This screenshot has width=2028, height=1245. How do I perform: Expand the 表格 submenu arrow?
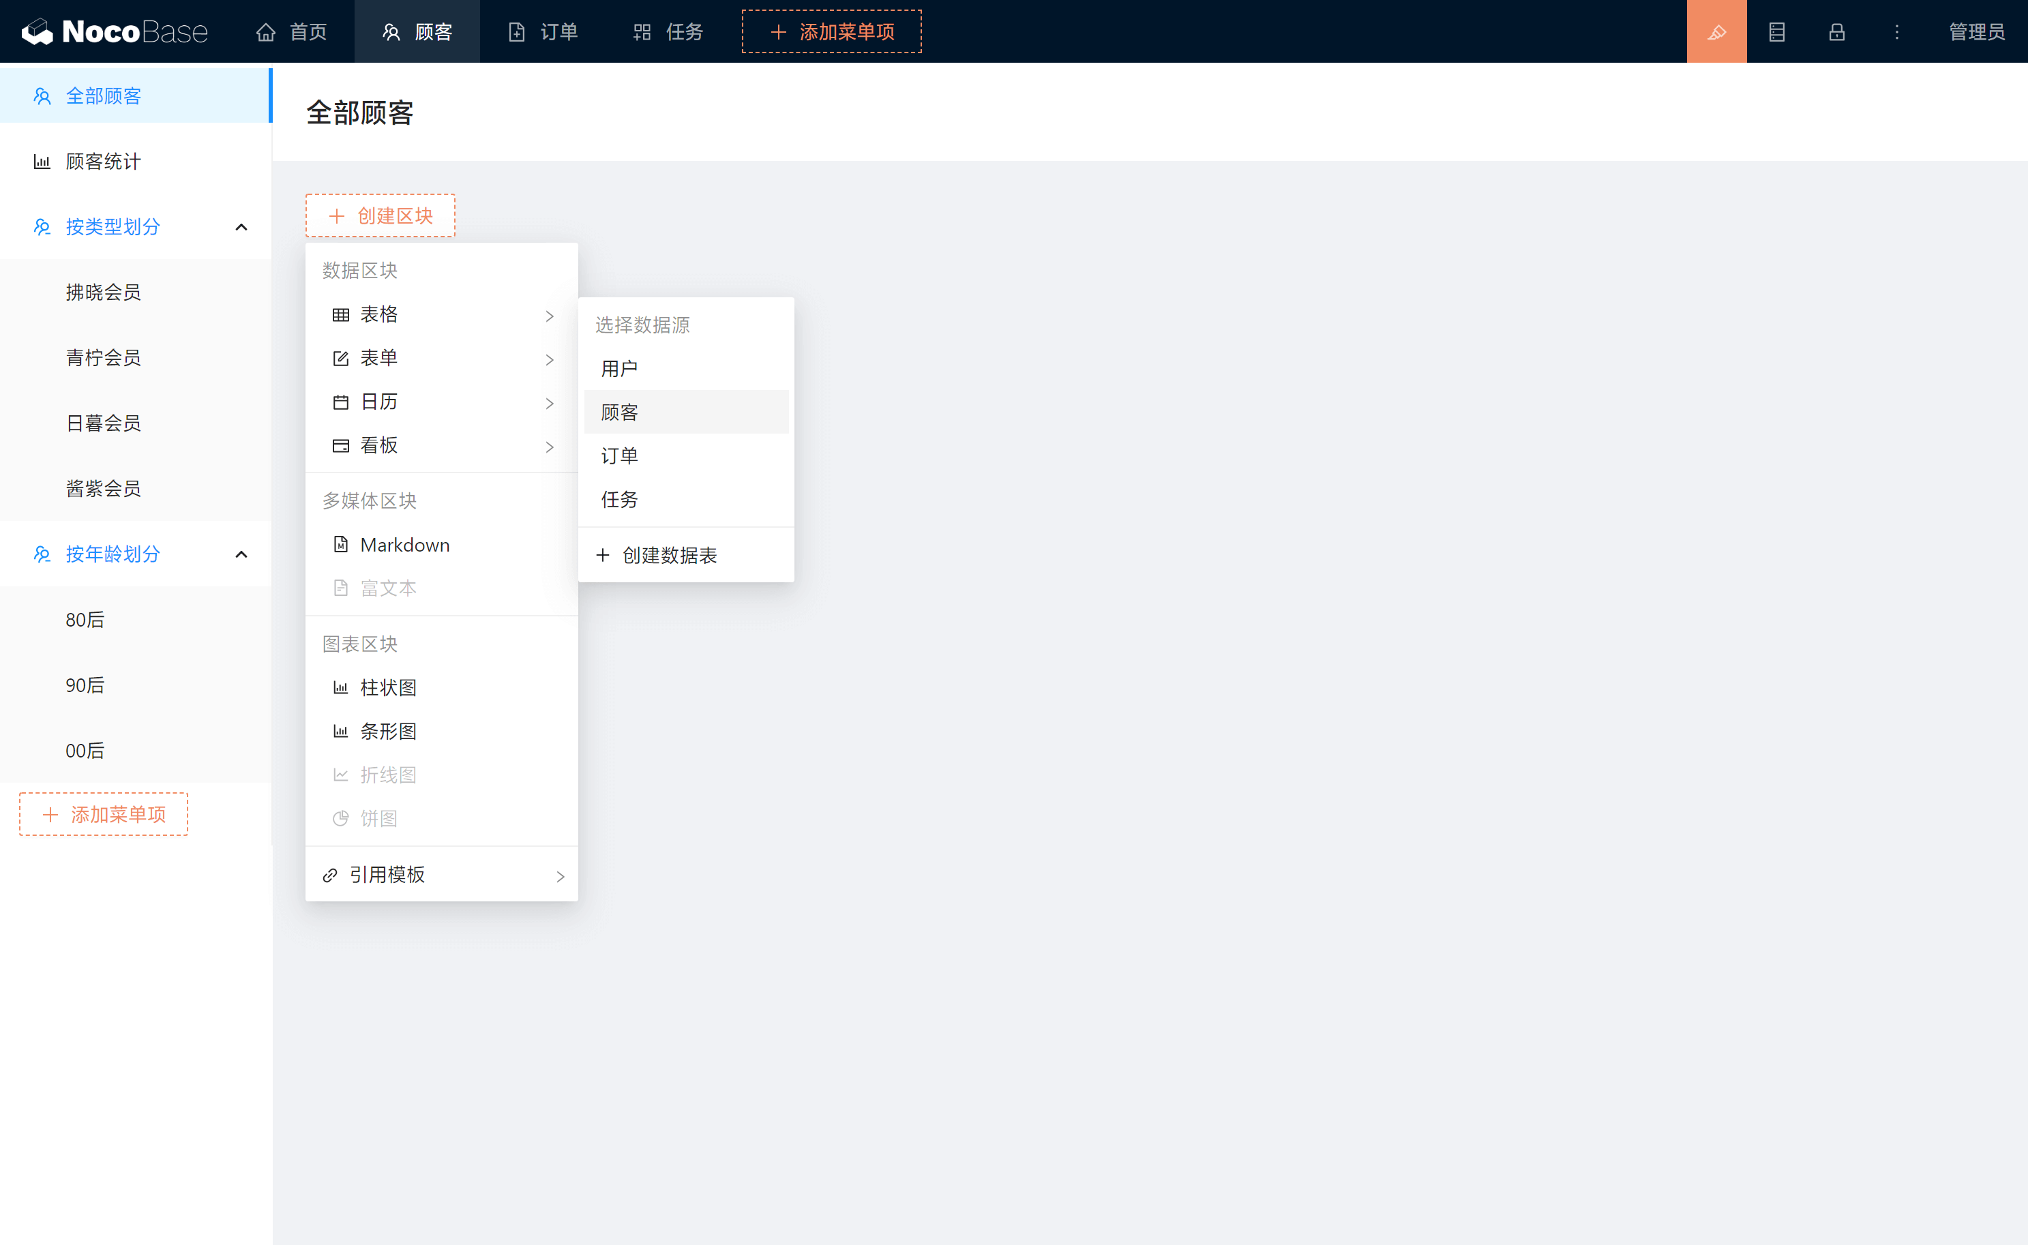(549, 316)
